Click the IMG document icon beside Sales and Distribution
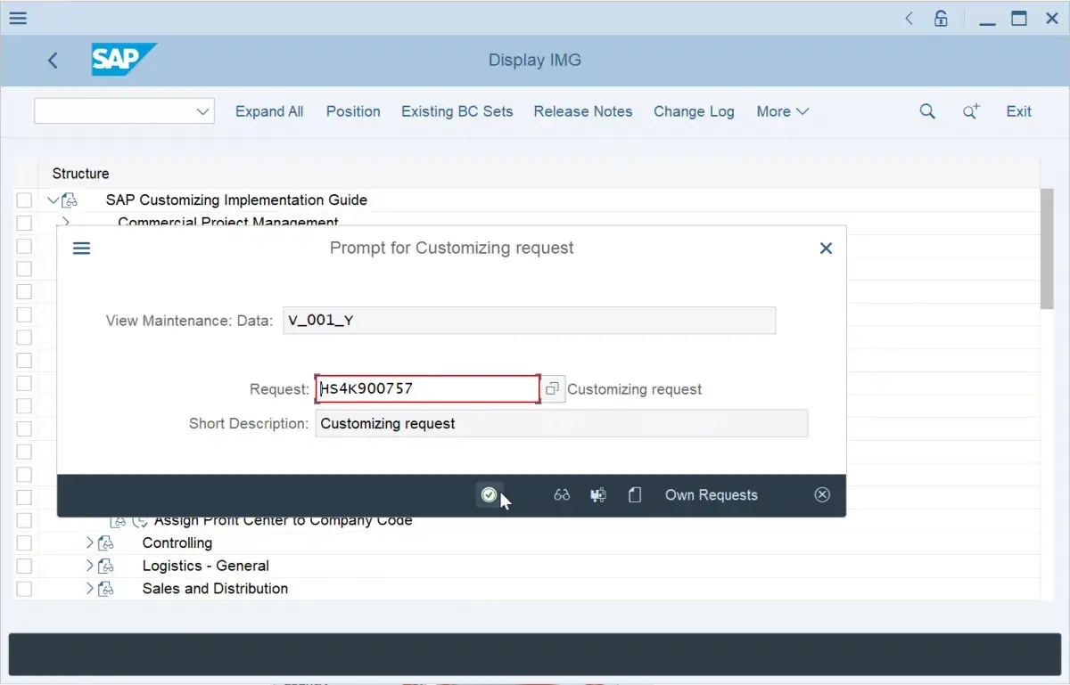This screenshot has width=1070, height=685. click(x=106, y=589)
